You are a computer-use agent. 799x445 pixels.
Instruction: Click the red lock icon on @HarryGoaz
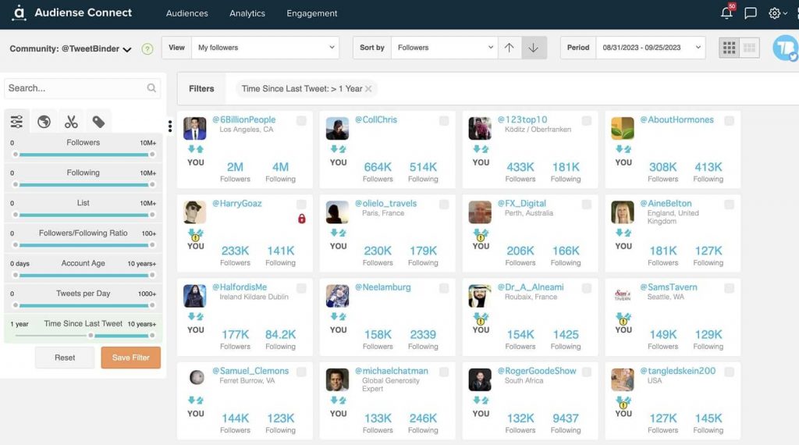point(302,219)
